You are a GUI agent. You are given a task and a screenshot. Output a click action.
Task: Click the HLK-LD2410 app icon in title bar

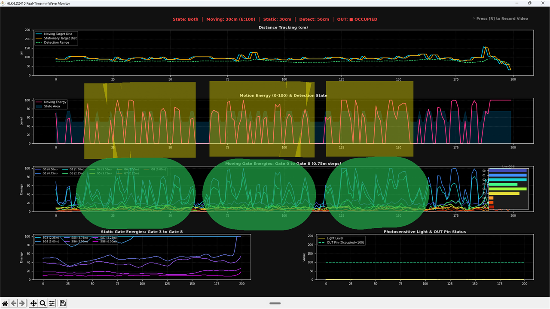pyautogui.click(x=3, y=3)
